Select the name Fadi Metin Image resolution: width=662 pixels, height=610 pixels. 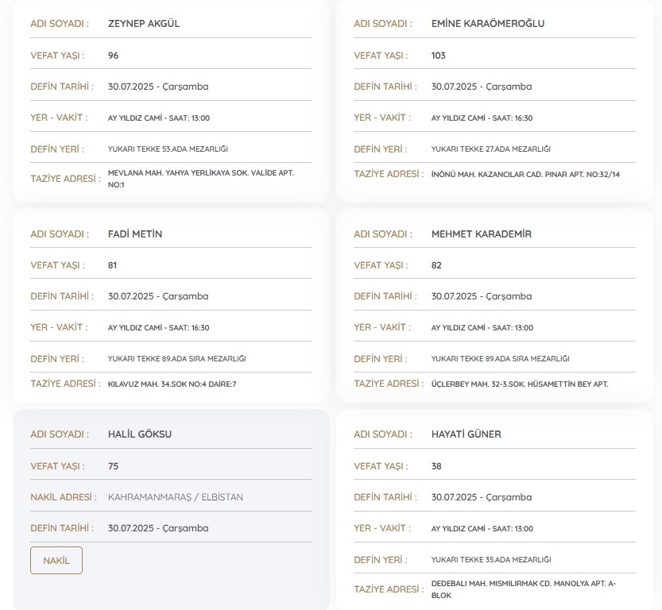[135, 234]
